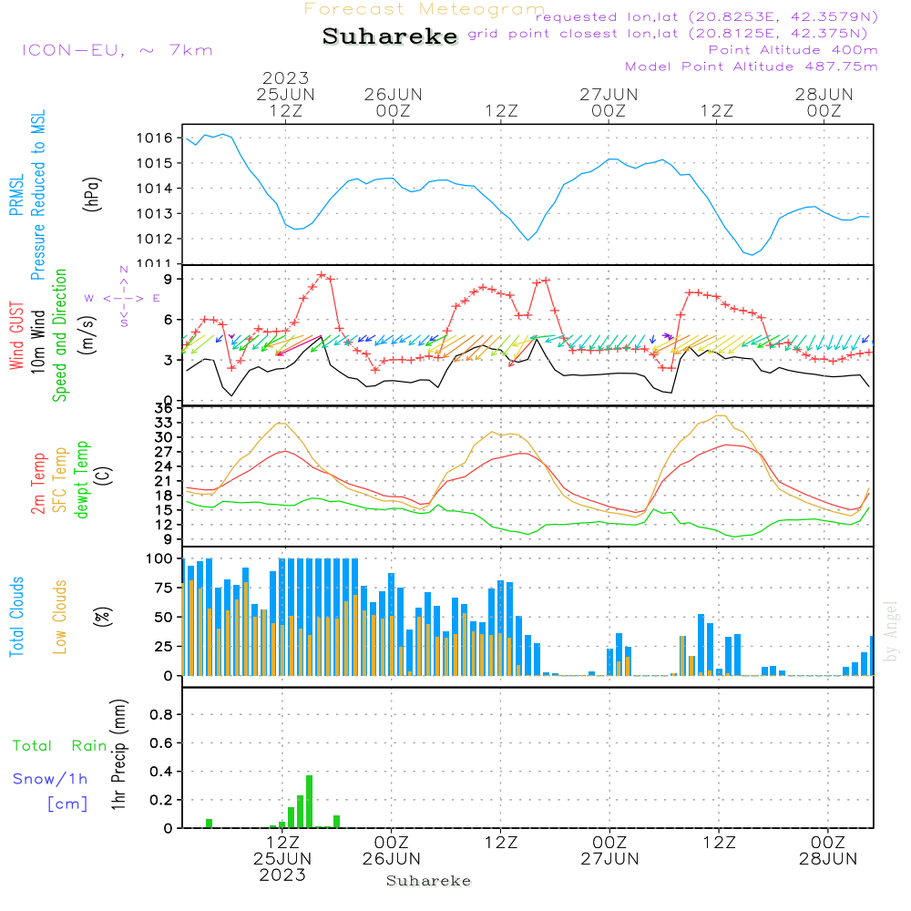This screenshot has height=911, width=911.
Task: Click the Snow/1h [cm] legend label
Action: 50,792
